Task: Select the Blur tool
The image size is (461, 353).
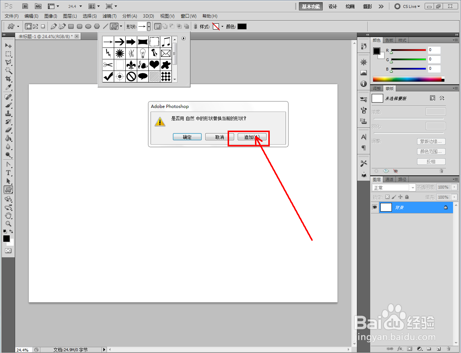Action: click(x=8, y=146)
